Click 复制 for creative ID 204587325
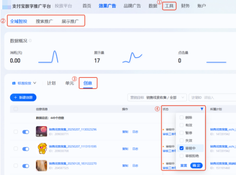The image size is (236, 175). (x=125, y=166)
